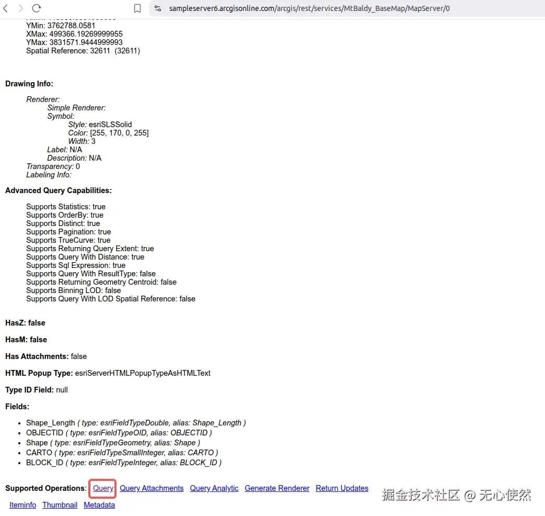Click 'Supports Query With LOD Spatial Reference' line
Image resolution: width=545 pixels, height=516 pixels.
pyautogui.click(x=111, y=299)
